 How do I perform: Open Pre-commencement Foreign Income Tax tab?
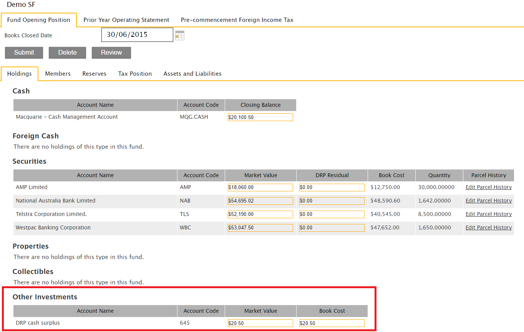point(237,20)
